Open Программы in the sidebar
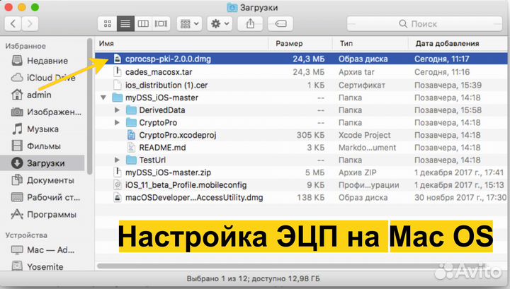 tap(43, 214)
